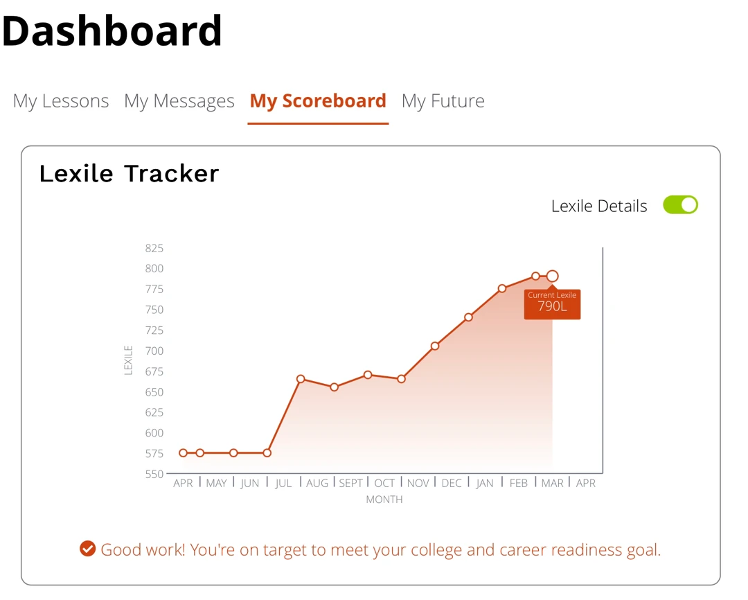
Task: Toggle the Lexile Details switch
Action: 680,205
